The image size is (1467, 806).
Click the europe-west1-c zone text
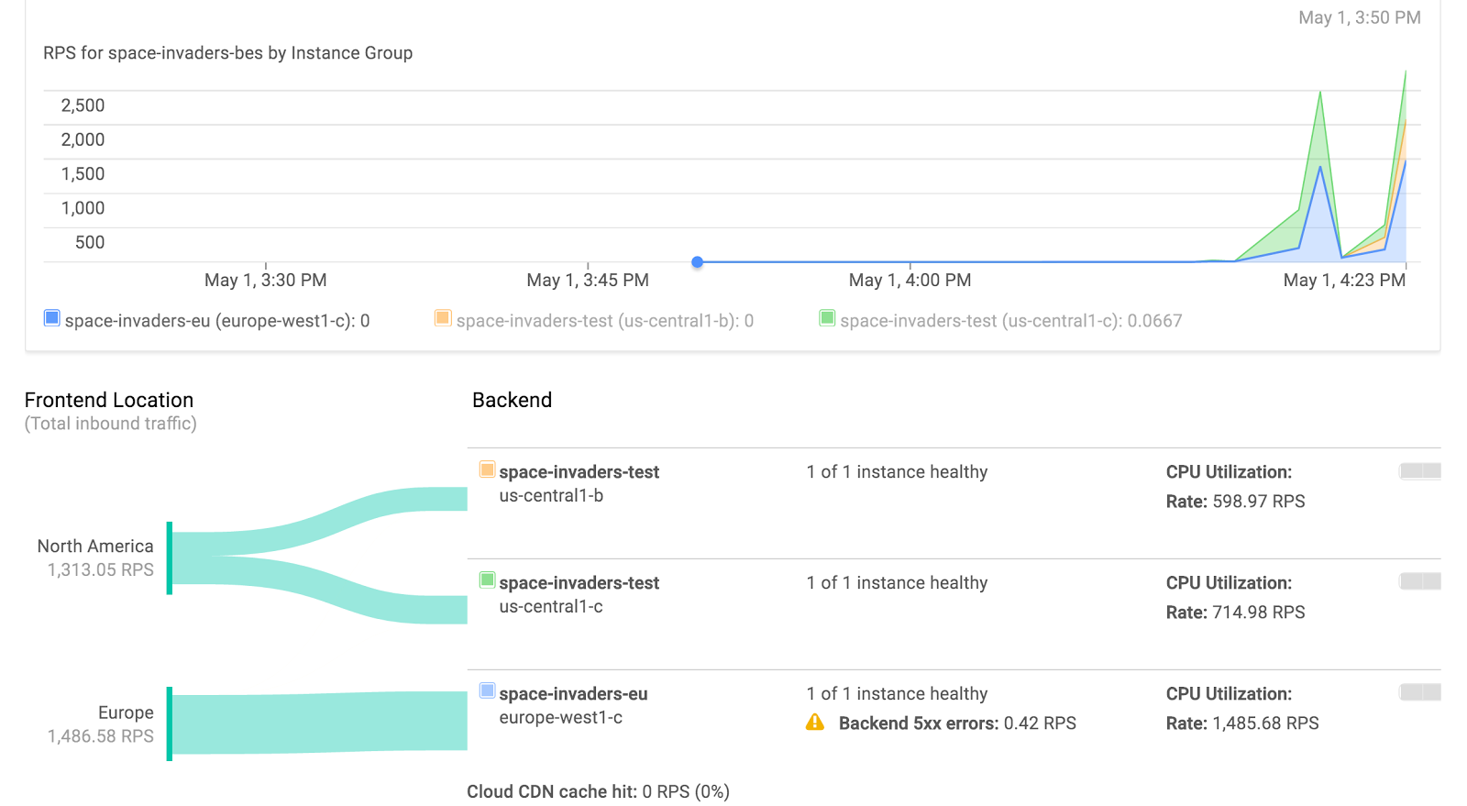(561, 718)
